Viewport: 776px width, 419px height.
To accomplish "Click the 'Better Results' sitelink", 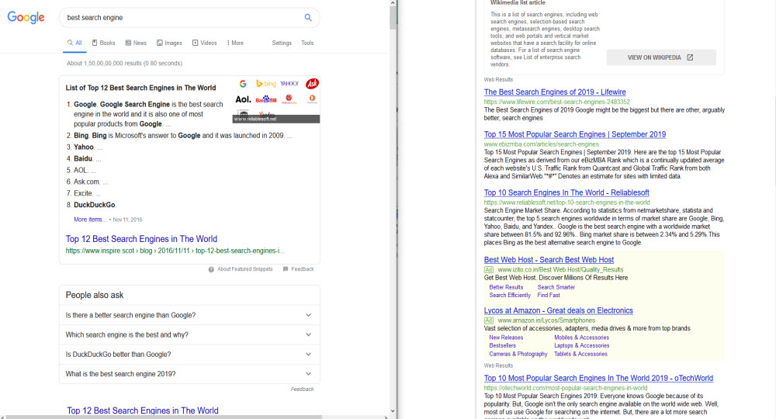I will [506, 287].
